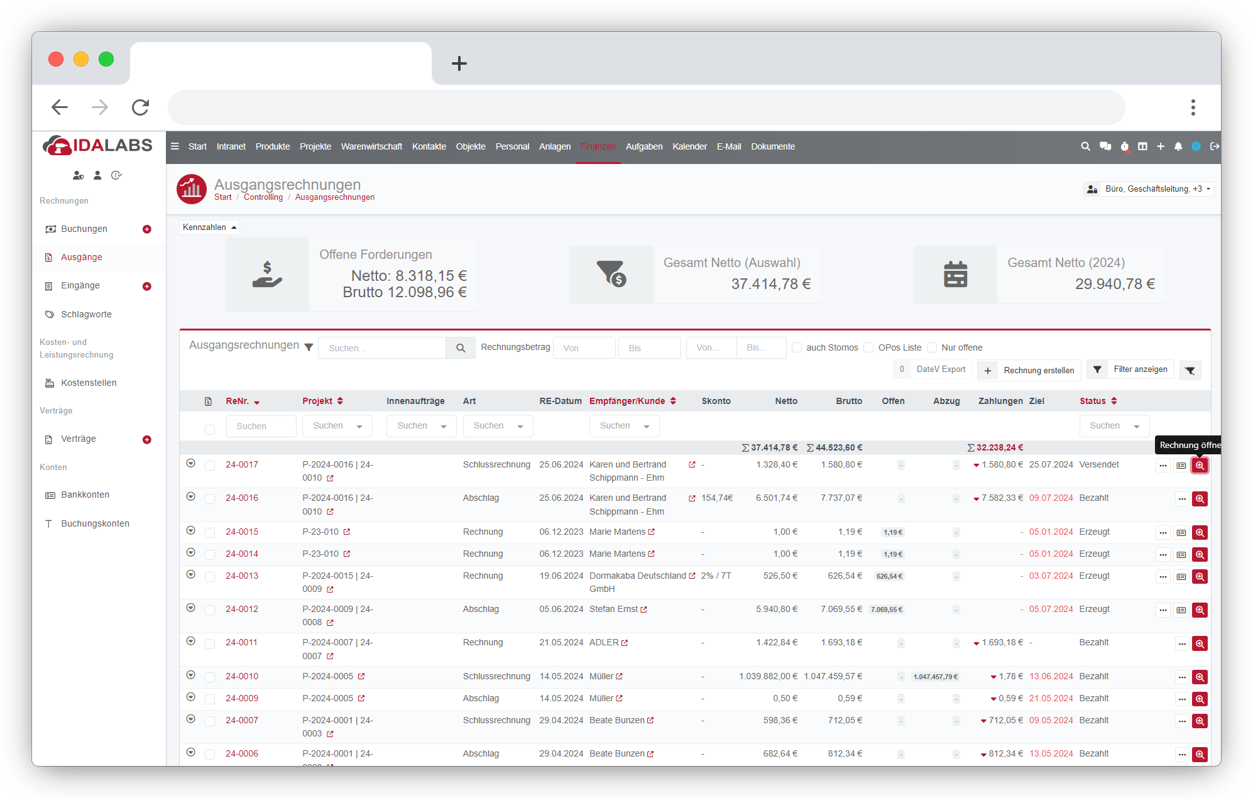Screen dimensions: 1253x798
Task: Click the logout icon in navbar
Action: 1215,146
